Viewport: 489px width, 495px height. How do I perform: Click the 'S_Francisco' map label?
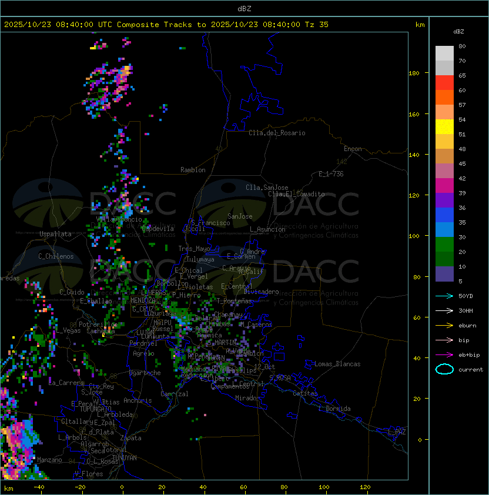tap(210, 223)
